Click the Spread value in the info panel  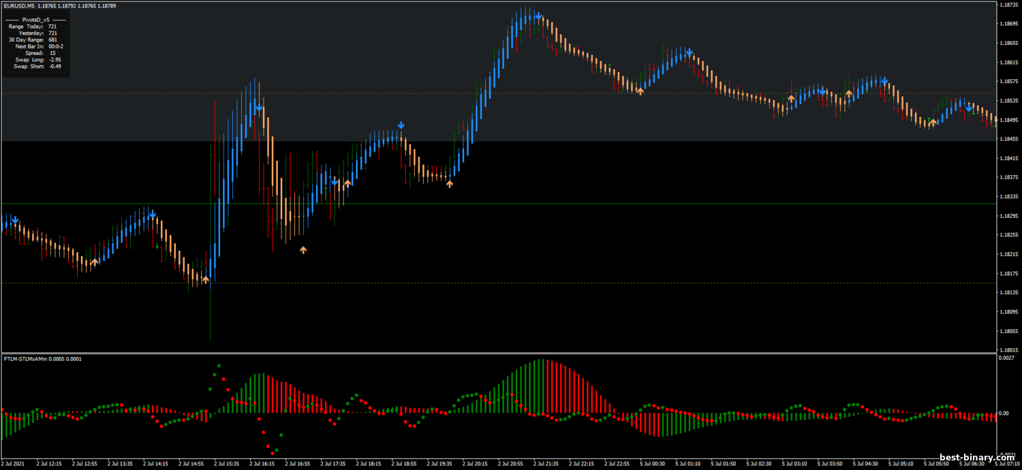point(52,53)
